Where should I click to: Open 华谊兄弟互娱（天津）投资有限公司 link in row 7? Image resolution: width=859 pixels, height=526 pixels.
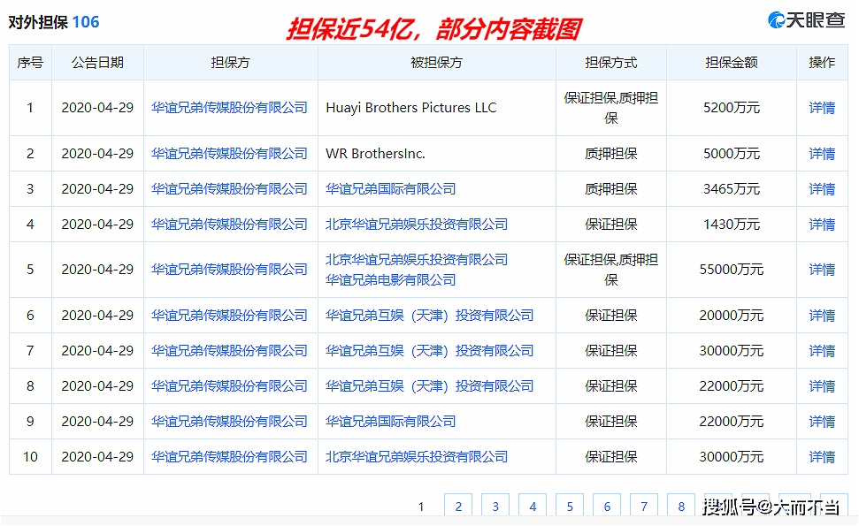430,351
